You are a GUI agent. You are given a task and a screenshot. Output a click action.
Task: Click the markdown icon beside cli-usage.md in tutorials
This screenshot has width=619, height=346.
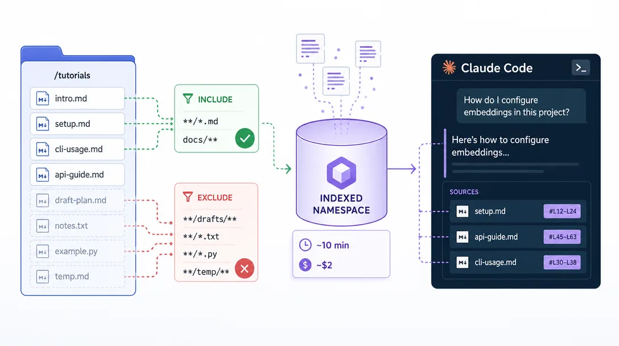pos(42,149)
